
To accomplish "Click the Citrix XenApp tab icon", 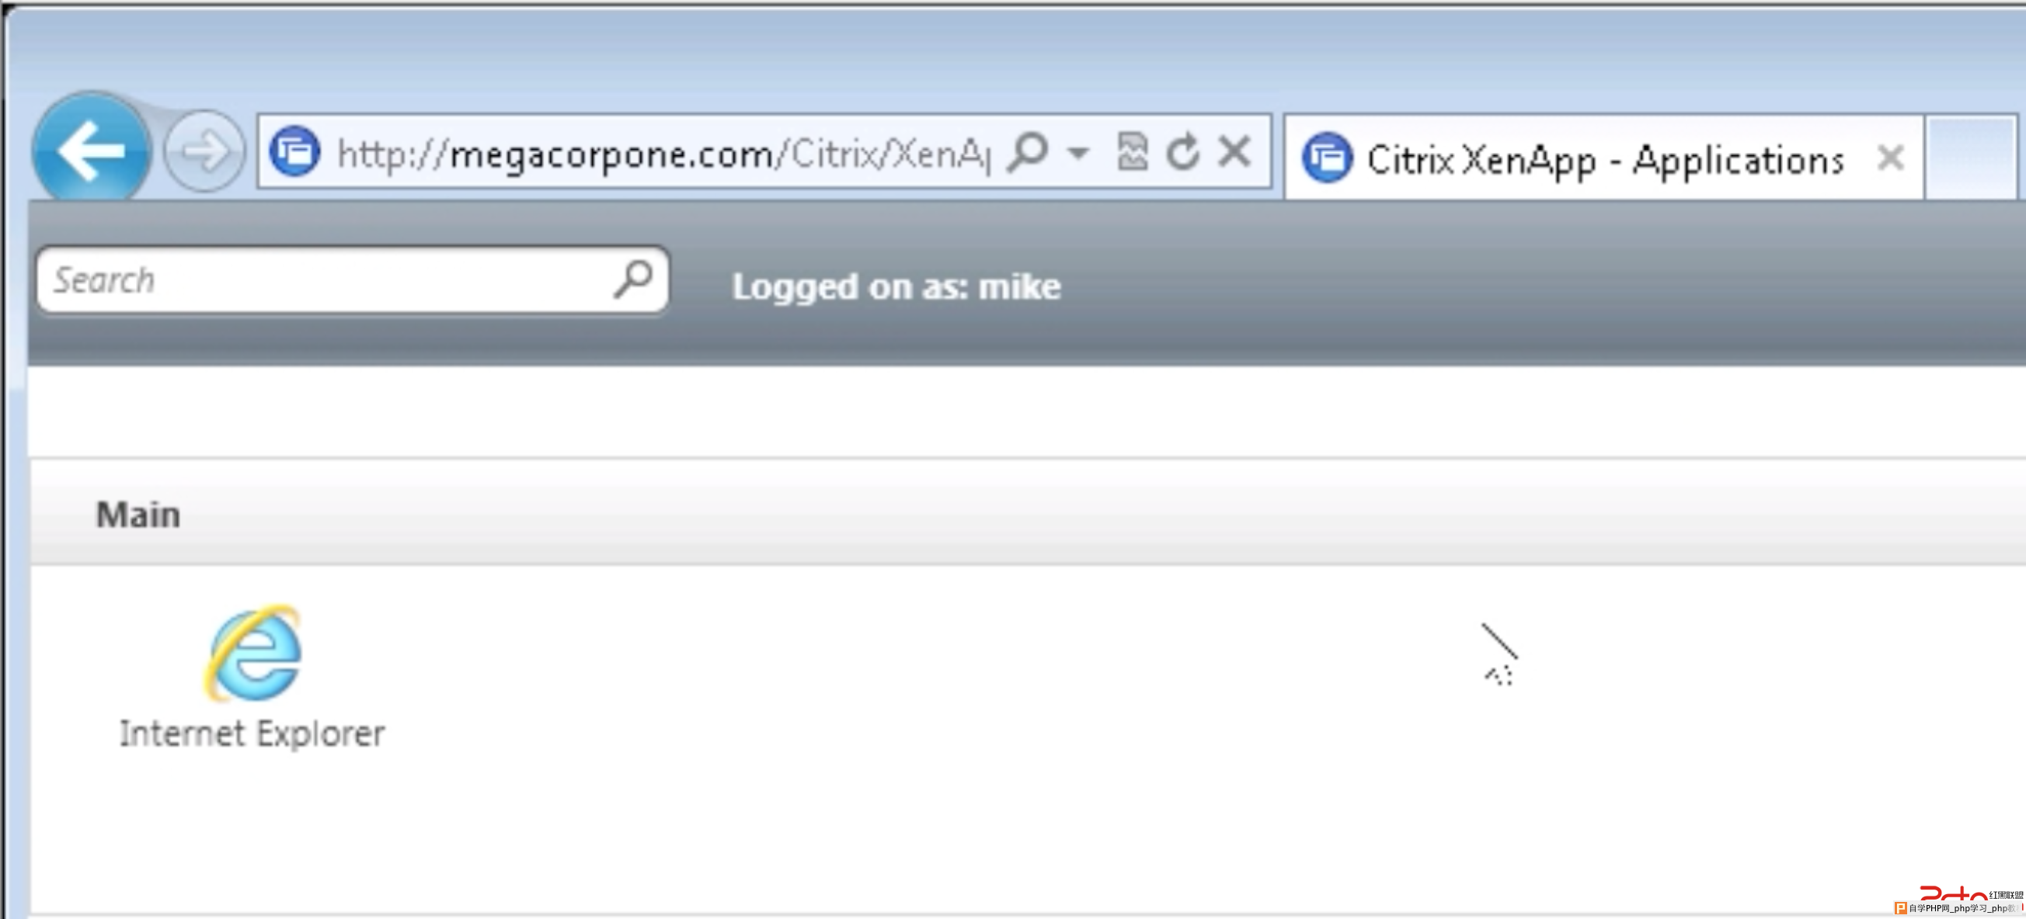I will click(x=1331, y=158).
